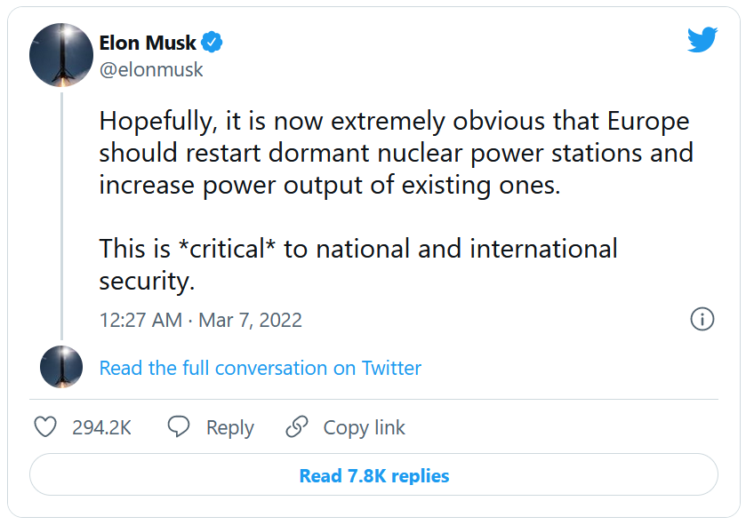Viewport: 746px width, 525px height.
Task: Click the "critical to national" security sentence
Action: [x=357, y=249]
